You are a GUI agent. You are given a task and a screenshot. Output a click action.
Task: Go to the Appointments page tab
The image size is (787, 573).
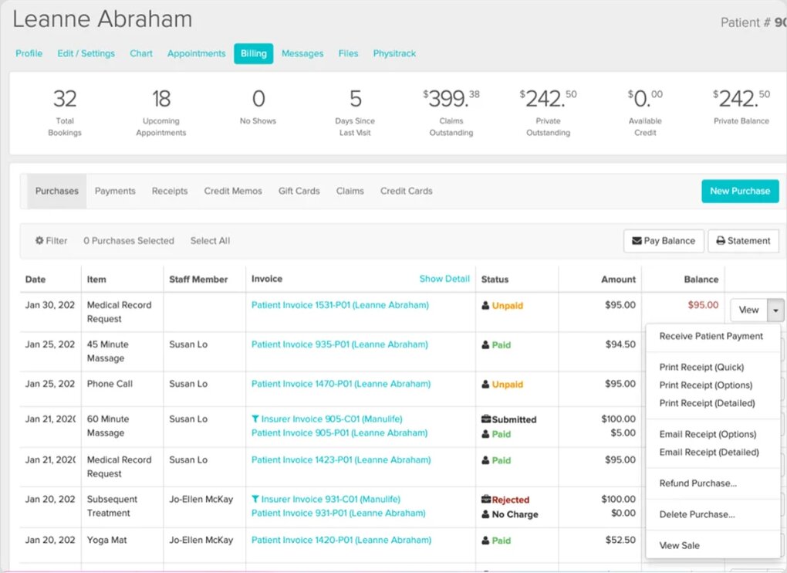[x=196, y=53]
